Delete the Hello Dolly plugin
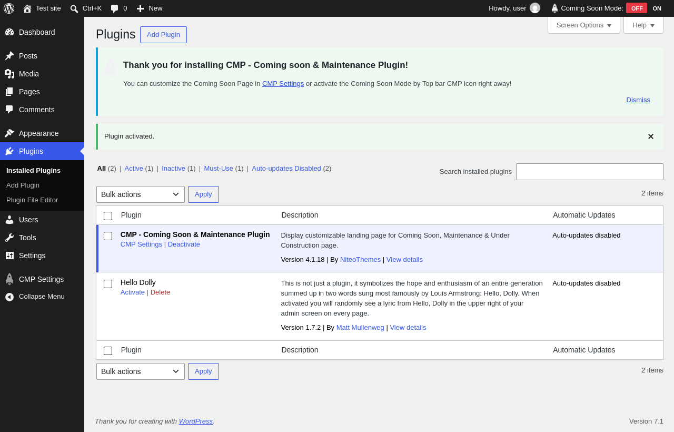 click(160, 292)
